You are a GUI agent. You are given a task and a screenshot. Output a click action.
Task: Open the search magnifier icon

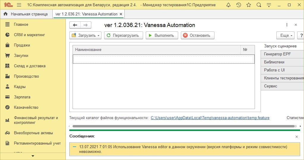point(258,5)
